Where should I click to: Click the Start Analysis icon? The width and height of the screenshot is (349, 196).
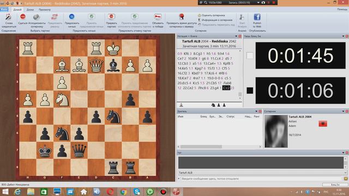(x=242, y=17)
